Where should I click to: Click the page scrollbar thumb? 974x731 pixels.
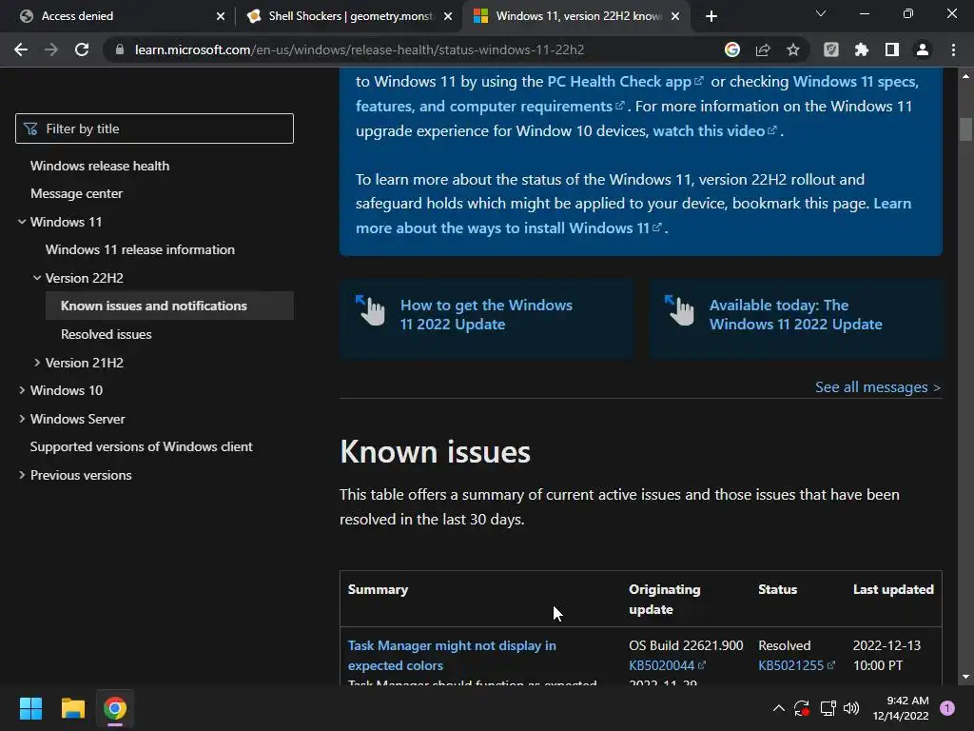pos(965,129)
